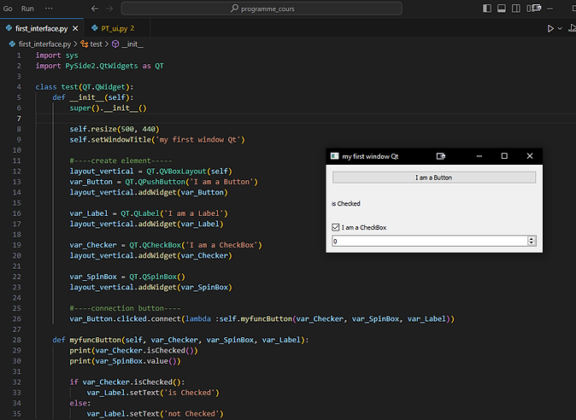
Task: Run the Python file with play icon
Action: pos(550,28)
